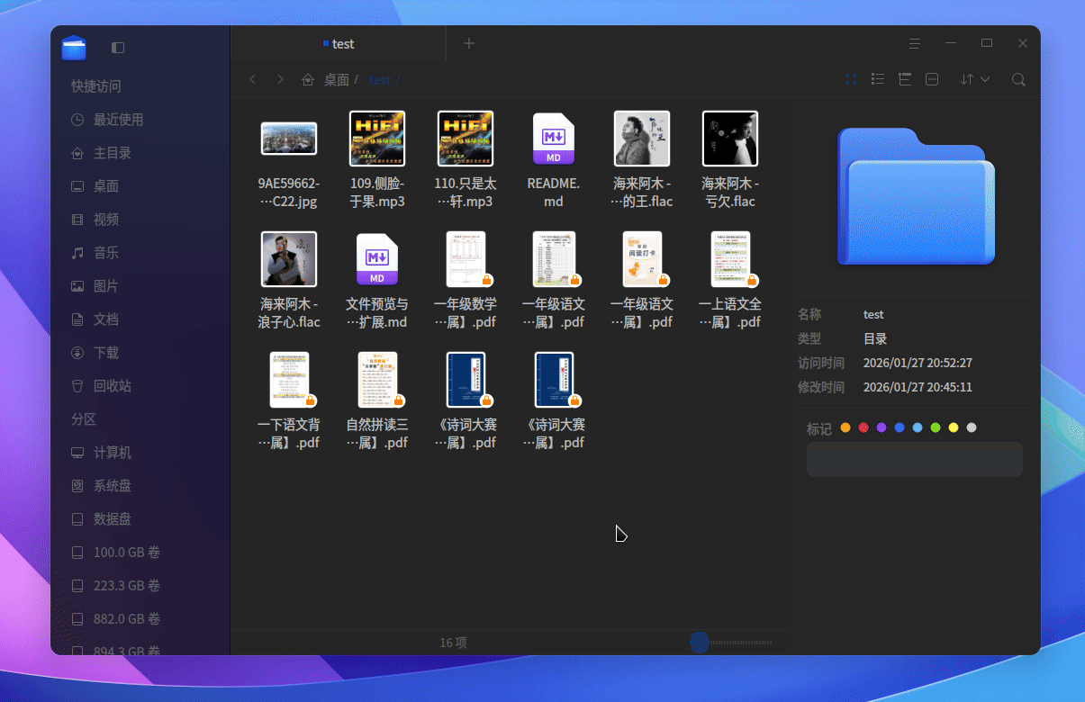This screenshot has height=702, width=1085.
Task: Click the icon size zoom slider
Action: [731, 642]
